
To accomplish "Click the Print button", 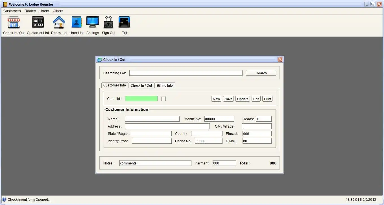I will pos(267,99).
